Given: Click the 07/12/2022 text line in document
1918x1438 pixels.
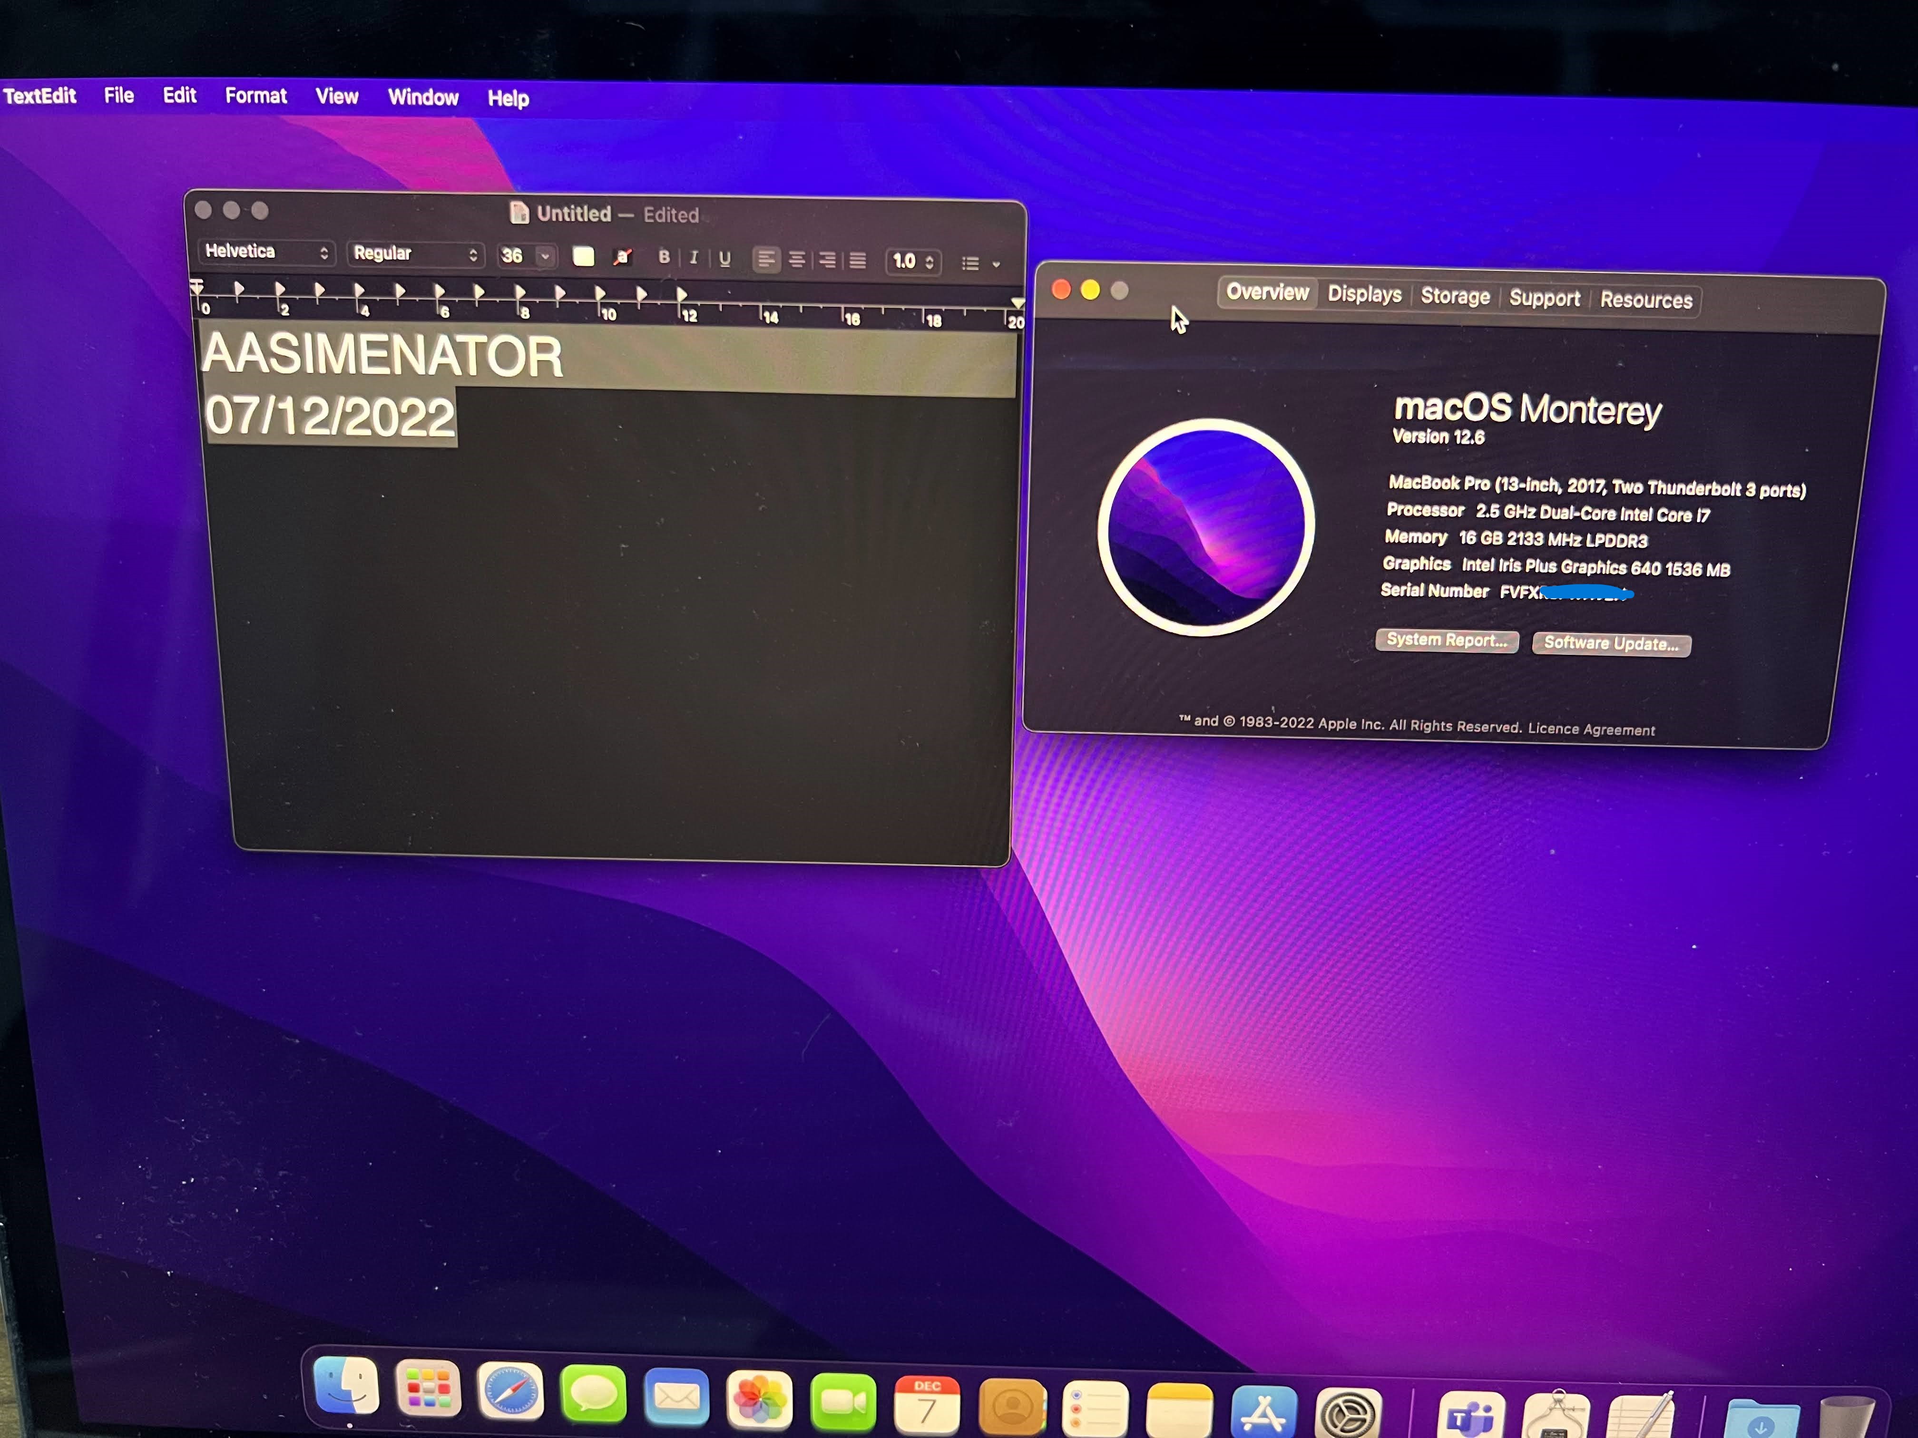Looking at the screenshot, I should tap(330, 417).
